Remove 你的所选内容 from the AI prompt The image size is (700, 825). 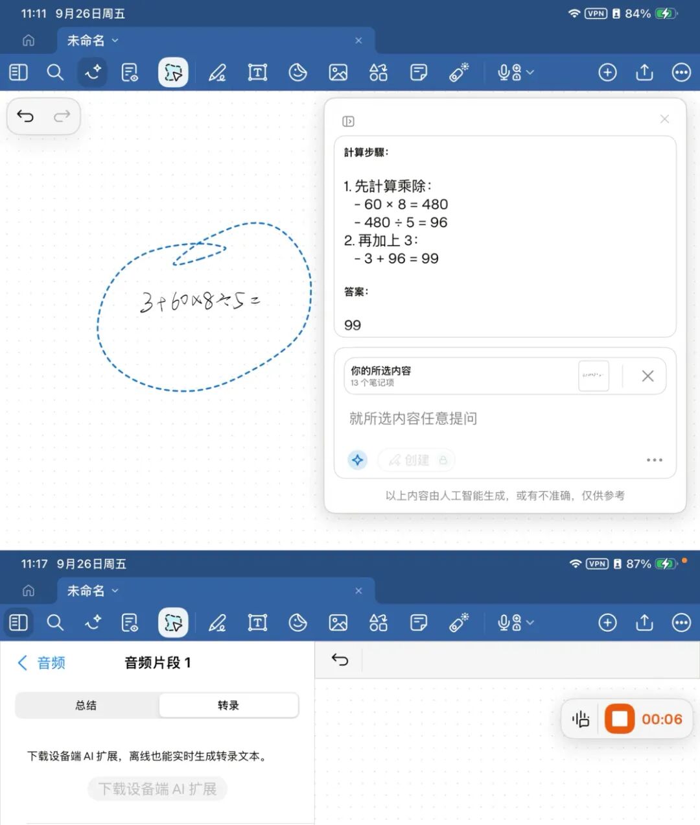coord(647,376)
